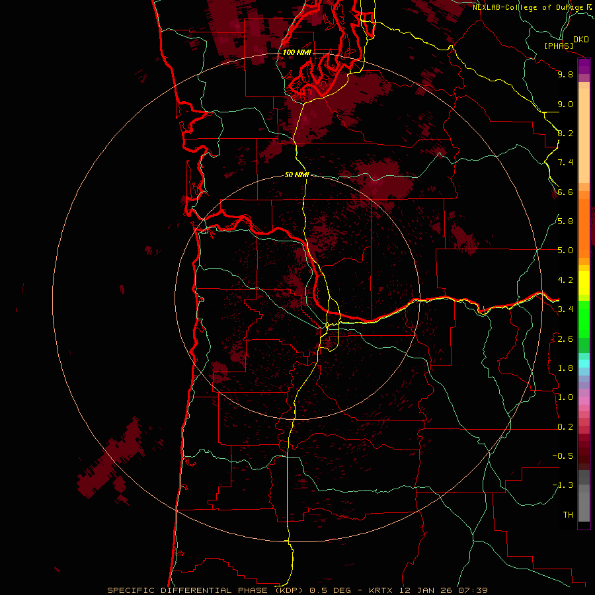Click the "100 NMI" range ring label
595x595 pixels.
(x=297, y=52)
